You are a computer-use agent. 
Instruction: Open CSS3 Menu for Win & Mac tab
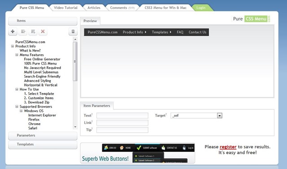click(x=165, y=8)
